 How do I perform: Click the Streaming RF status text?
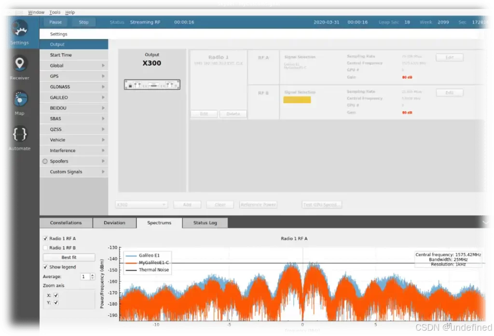[145, 22]
